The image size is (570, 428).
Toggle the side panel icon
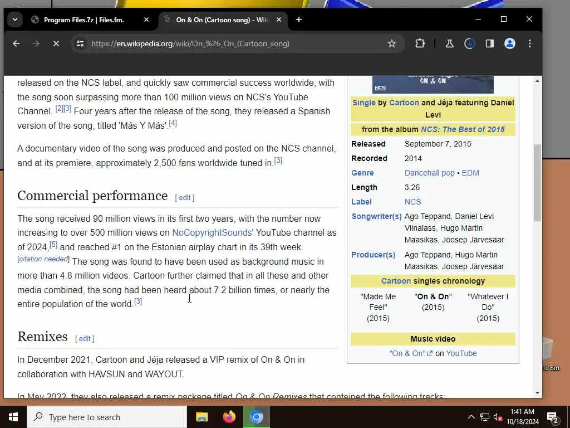490,43
